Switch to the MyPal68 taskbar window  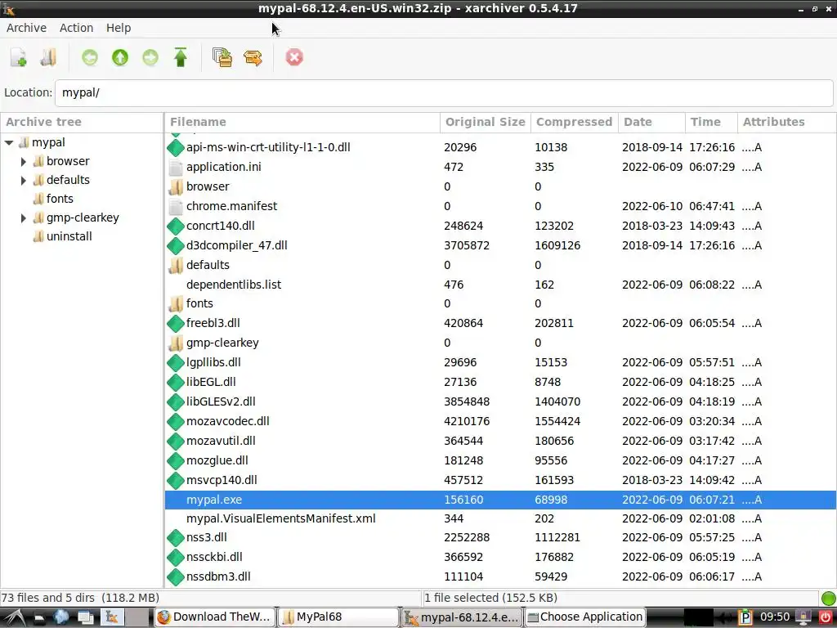pyautogui.click(x=339, y=617)
